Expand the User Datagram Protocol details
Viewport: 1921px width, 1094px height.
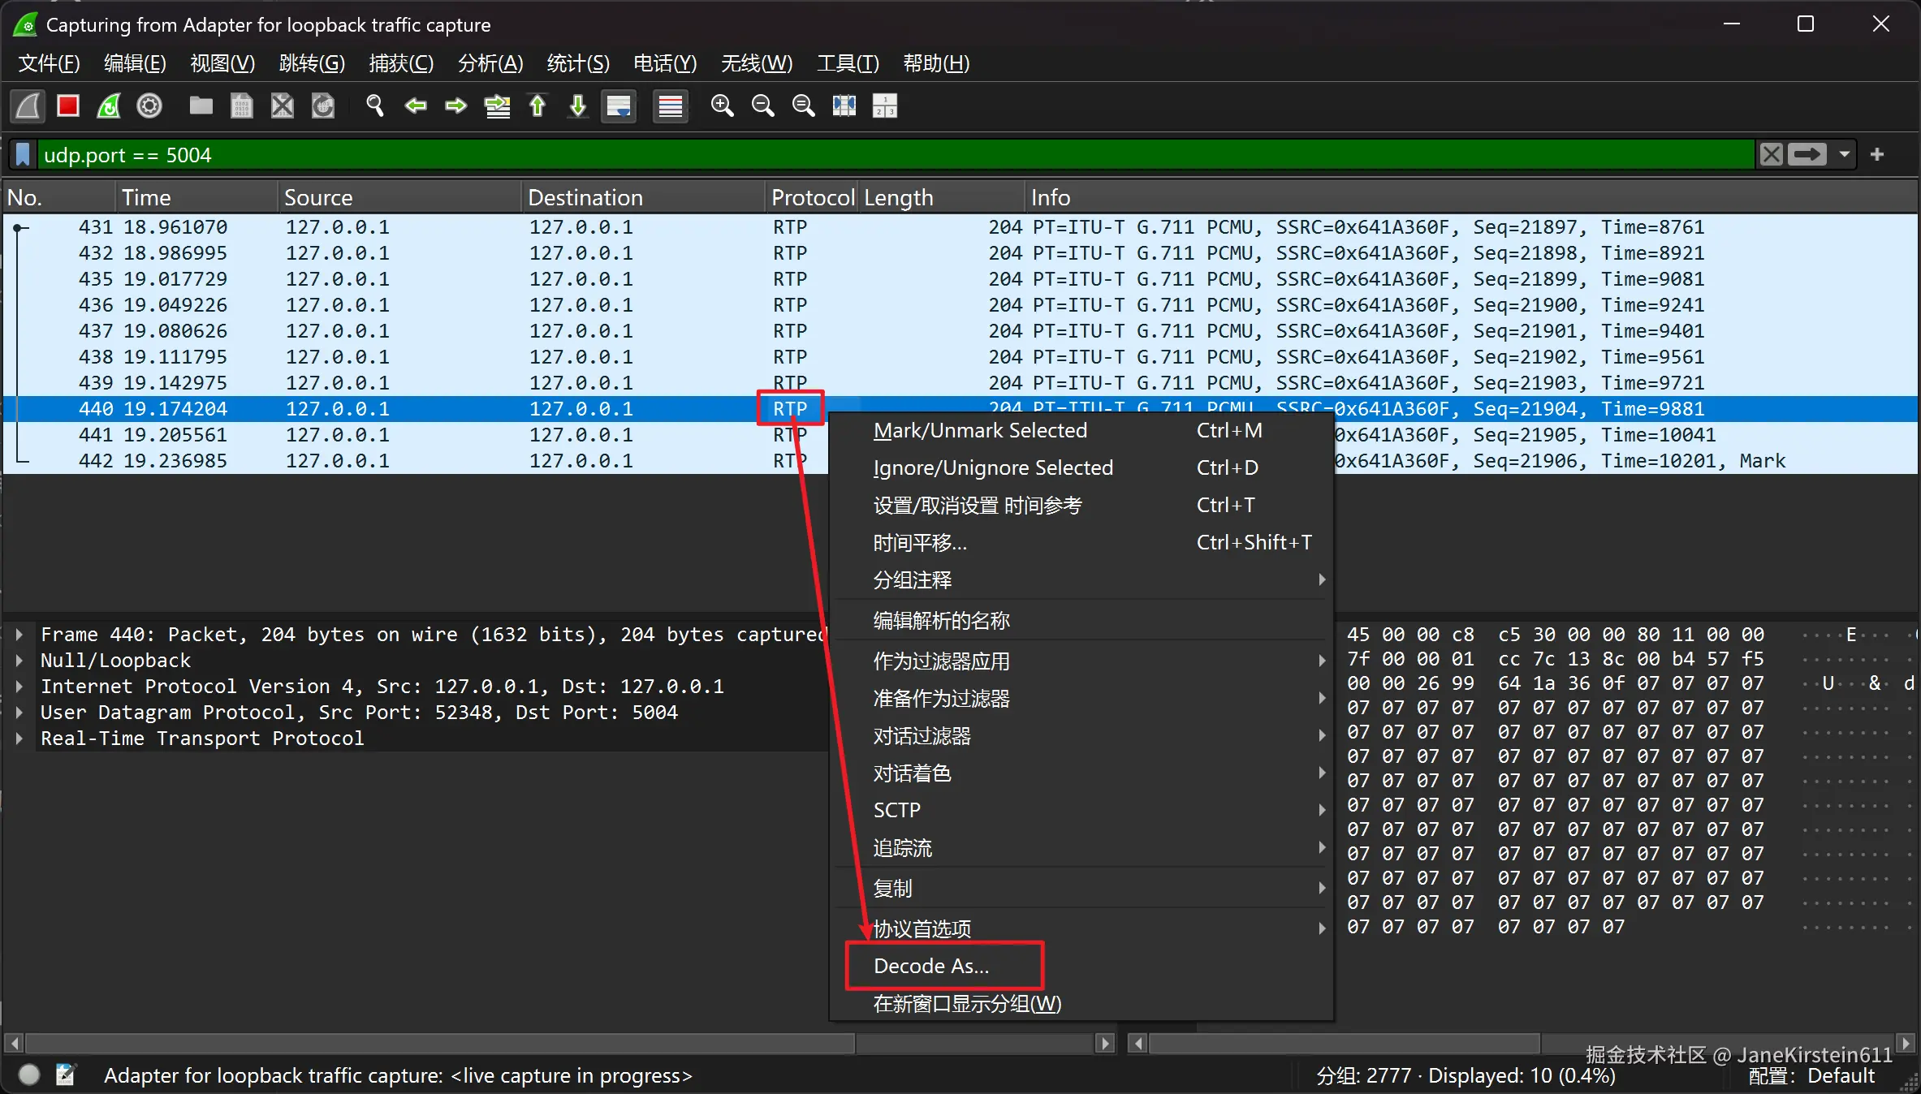19,713
